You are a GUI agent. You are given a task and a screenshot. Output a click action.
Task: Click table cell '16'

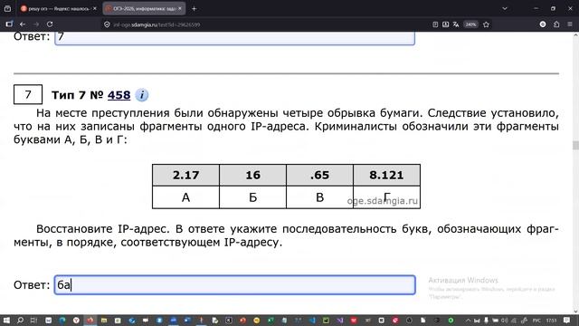(253, 175)
